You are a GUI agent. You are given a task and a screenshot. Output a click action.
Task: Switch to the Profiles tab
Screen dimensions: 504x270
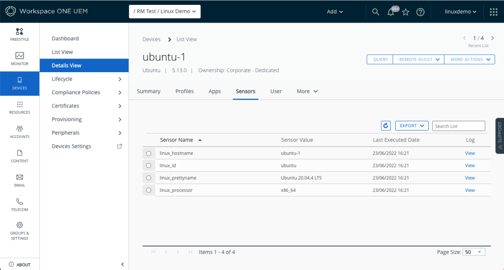click(185, 91)
